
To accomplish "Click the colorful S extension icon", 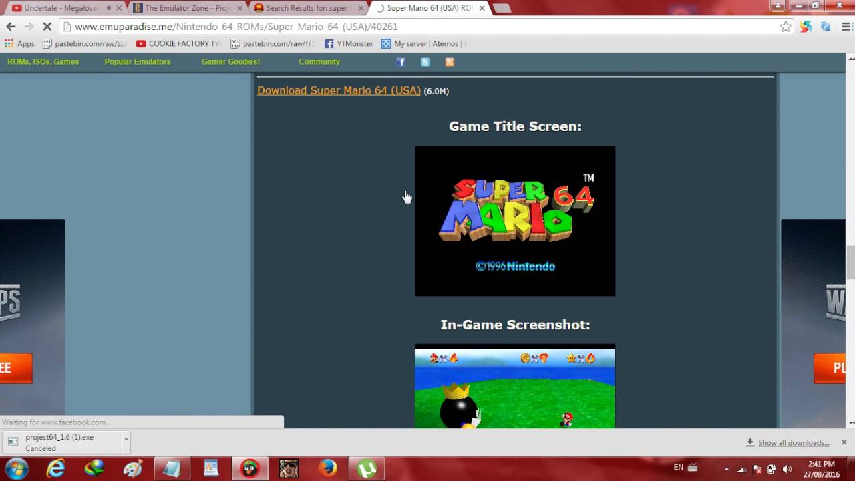I will [806, 27].
